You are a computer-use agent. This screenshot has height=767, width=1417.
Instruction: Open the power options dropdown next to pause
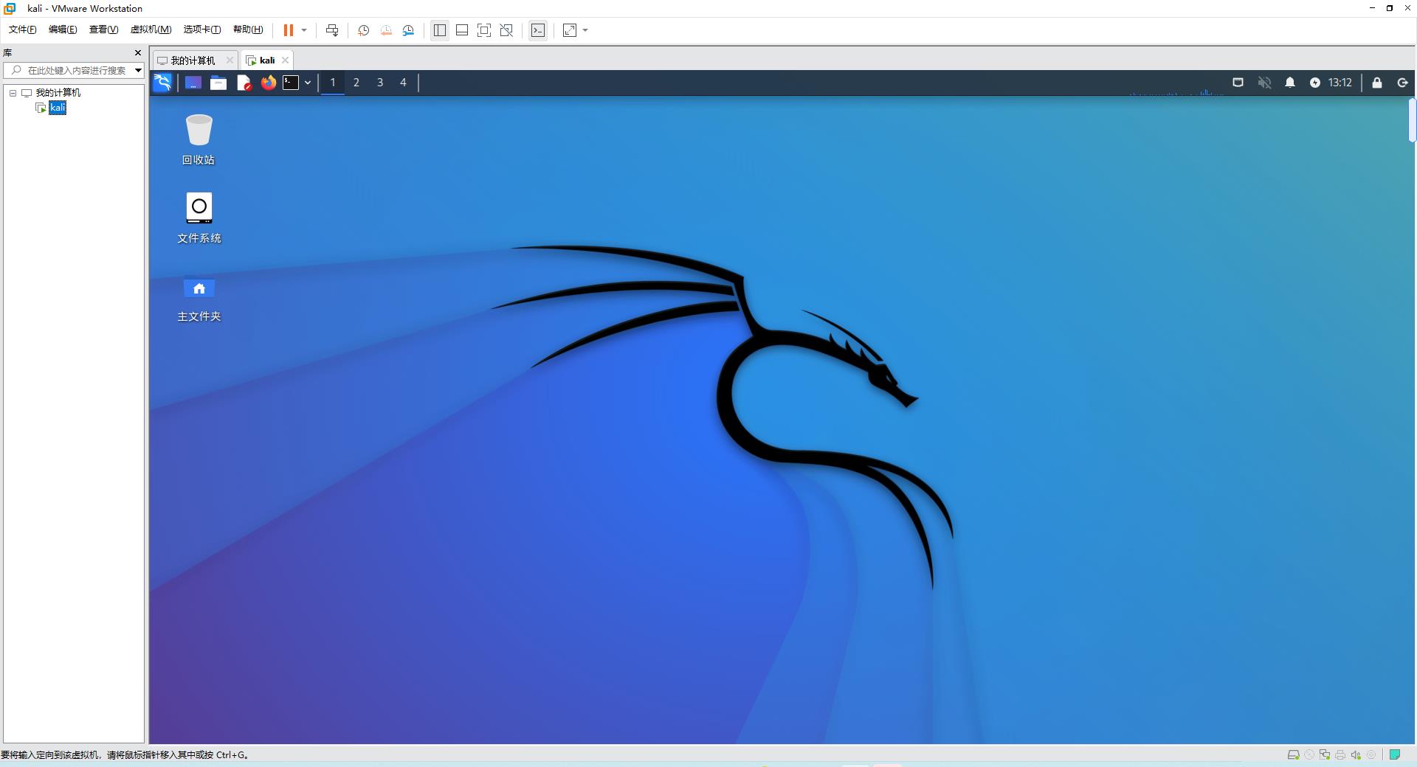(x=304, y=30)
